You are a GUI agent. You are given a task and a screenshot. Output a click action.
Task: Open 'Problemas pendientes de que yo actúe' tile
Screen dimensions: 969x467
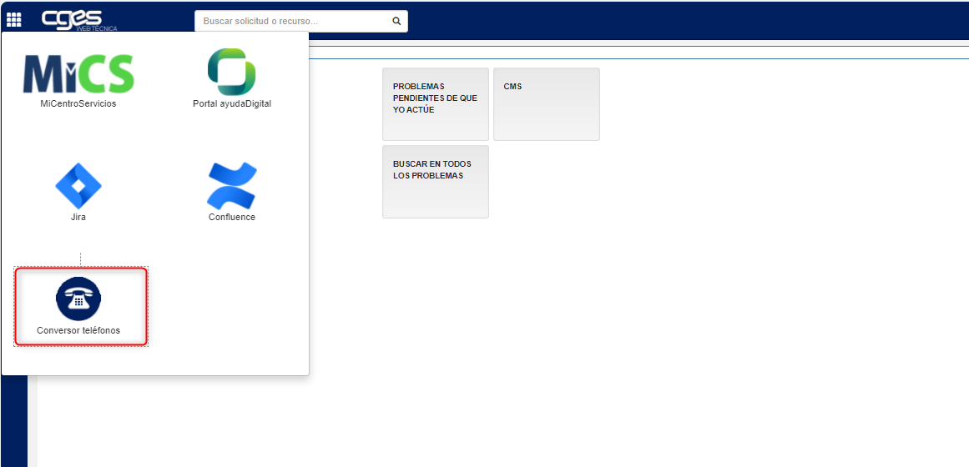pyautogui.click(x=436, y=104)
